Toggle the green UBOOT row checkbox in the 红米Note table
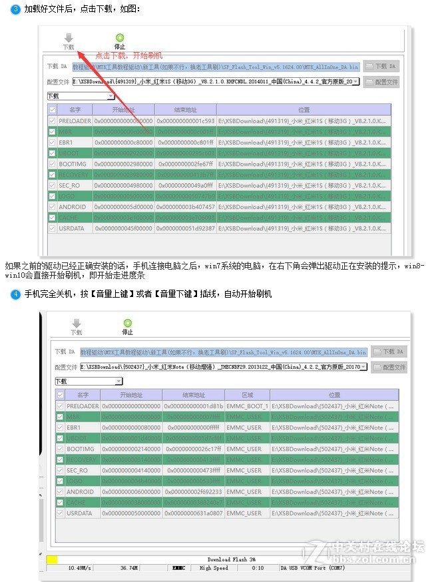 tap(60, 438)
